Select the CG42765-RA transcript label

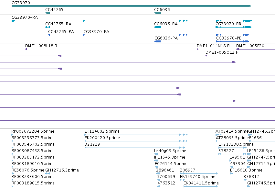58,24
